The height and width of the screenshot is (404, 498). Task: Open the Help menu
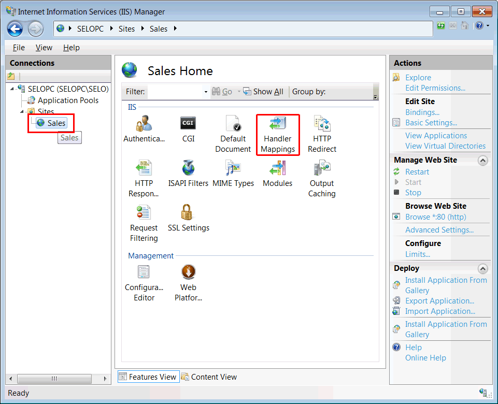(x=72, y=48)
